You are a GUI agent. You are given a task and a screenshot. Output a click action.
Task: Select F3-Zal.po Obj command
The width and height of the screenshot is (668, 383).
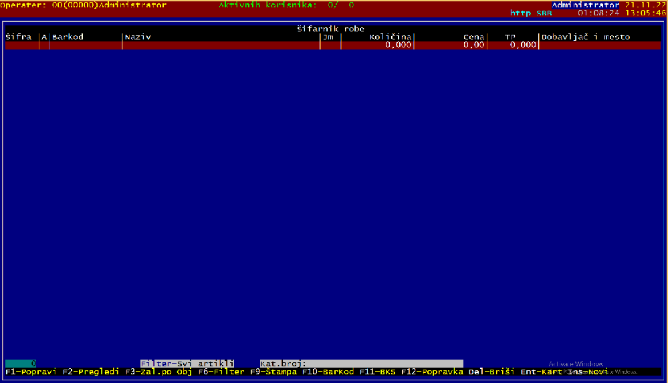[158, 372]
